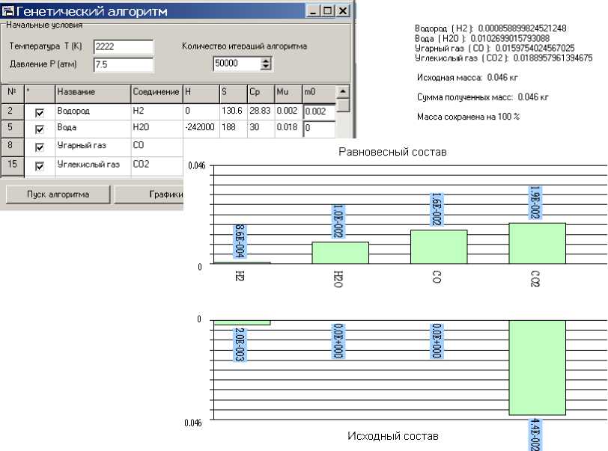Toggle the Угарный газ row checkbox
608x451 pixels.
click(40, 147)
